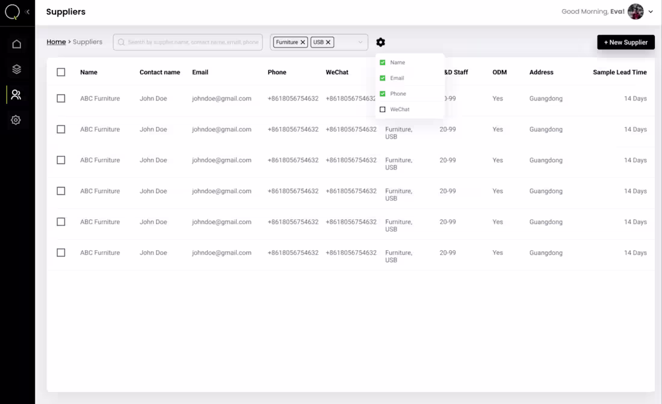
Task: Open the user profile dropdown for Eva
Action: [x=651, y=11]
